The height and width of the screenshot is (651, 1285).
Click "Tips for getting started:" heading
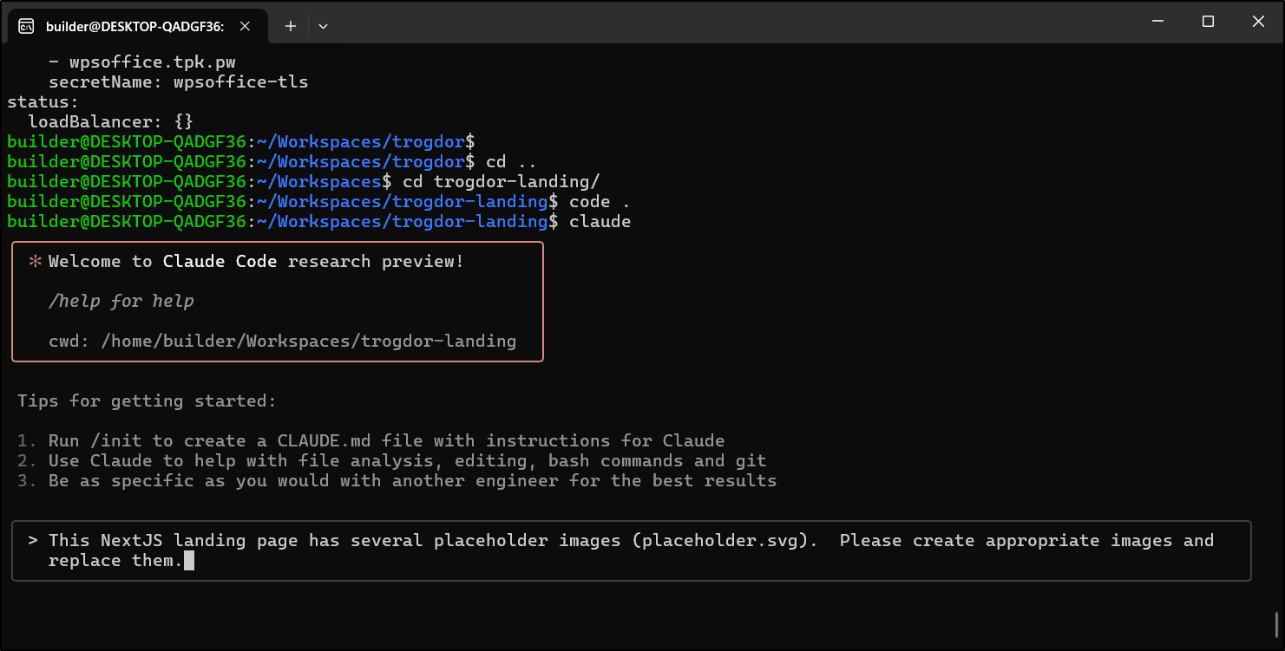[147, 401]
